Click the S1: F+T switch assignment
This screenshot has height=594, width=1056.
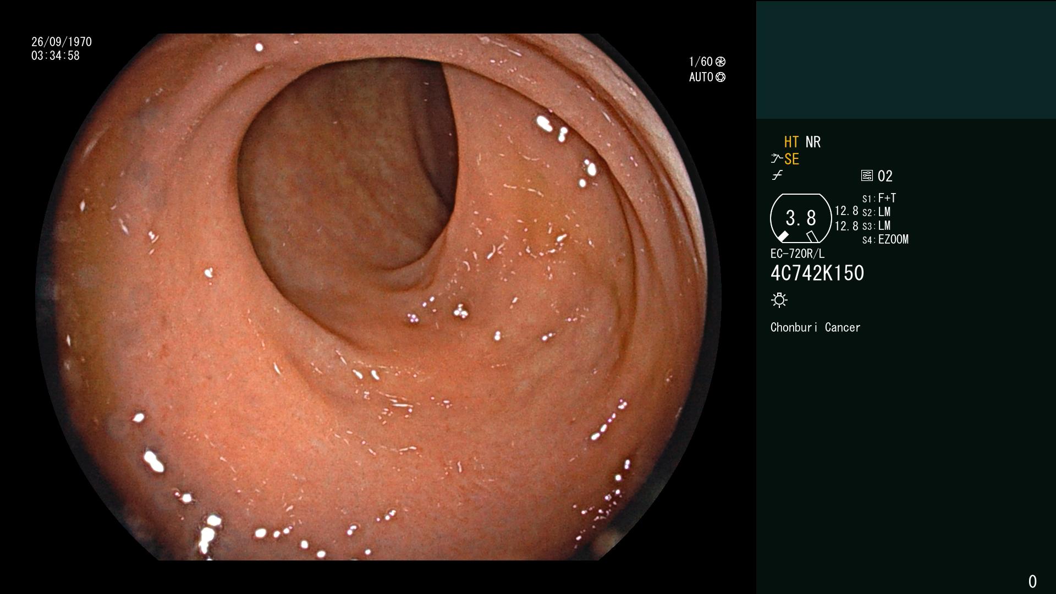[879, 198]
